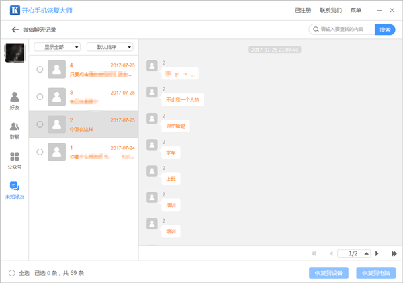The width and height of the screenshot is (403, 283).
Task: Select the 未知好友 unknown friends icon
Action: click(15, 190)
